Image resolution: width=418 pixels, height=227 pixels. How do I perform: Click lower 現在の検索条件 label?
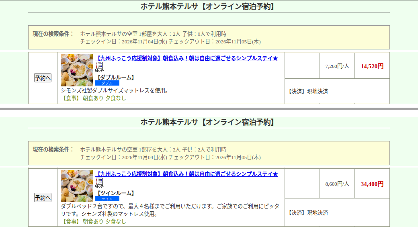[53, 149]
